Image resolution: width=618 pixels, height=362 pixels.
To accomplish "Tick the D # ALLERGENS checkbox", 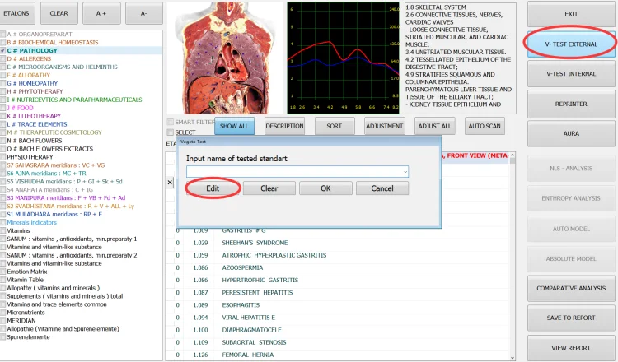I will pos(3,59).
